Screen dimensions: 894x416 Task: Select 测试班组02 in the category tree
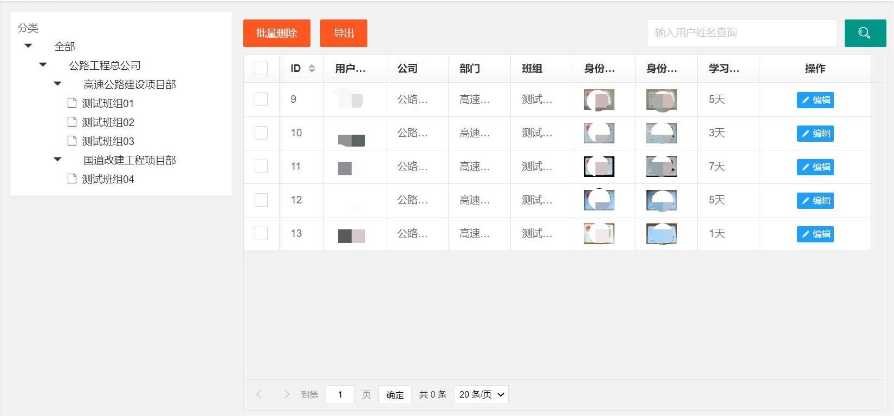pos(108,122)
